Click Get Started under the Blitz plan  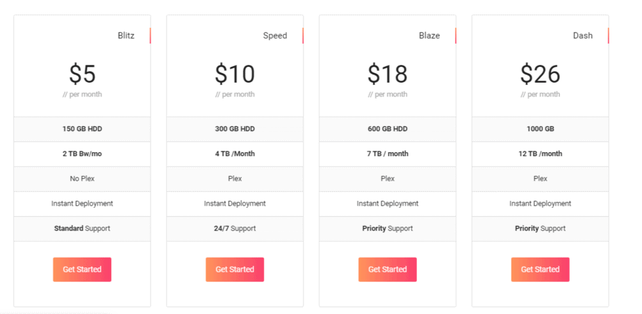[x=82, y=270]
